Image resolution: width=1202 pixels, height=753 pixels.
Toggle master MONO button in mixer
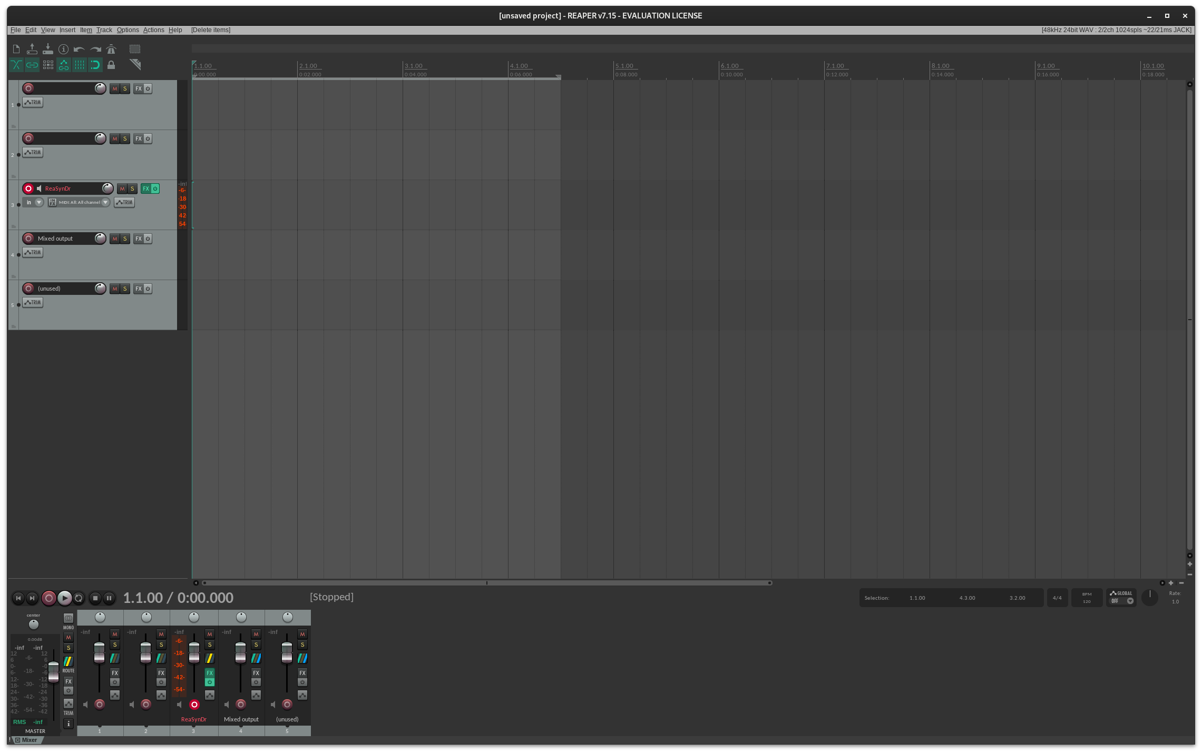[x=69, y=618]
